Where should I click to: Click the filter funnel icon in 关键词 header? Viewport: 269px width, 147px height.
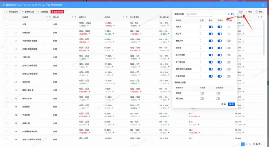pos(50,17)
